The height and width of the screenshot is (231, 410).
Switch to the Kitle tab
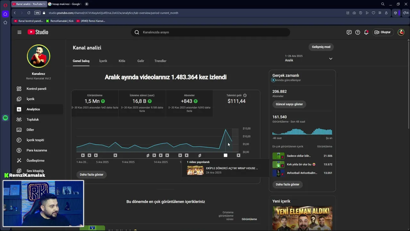pyautogui.click(x=122, y=61)
